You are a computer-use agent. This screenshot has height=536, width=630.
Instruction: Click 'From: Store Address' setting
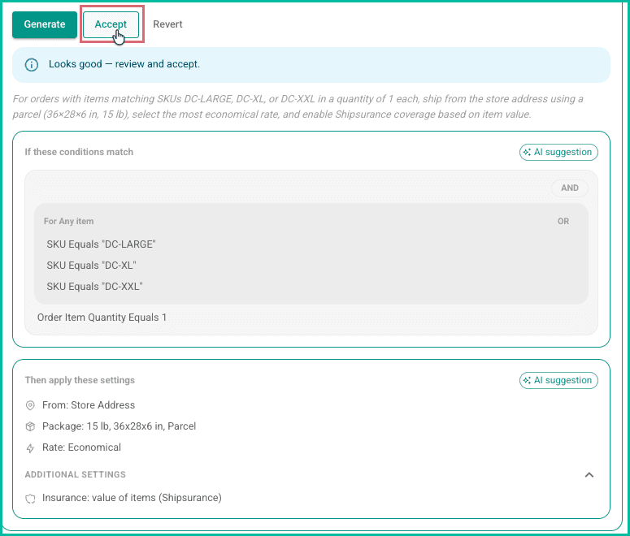click(x=89, y=405)
